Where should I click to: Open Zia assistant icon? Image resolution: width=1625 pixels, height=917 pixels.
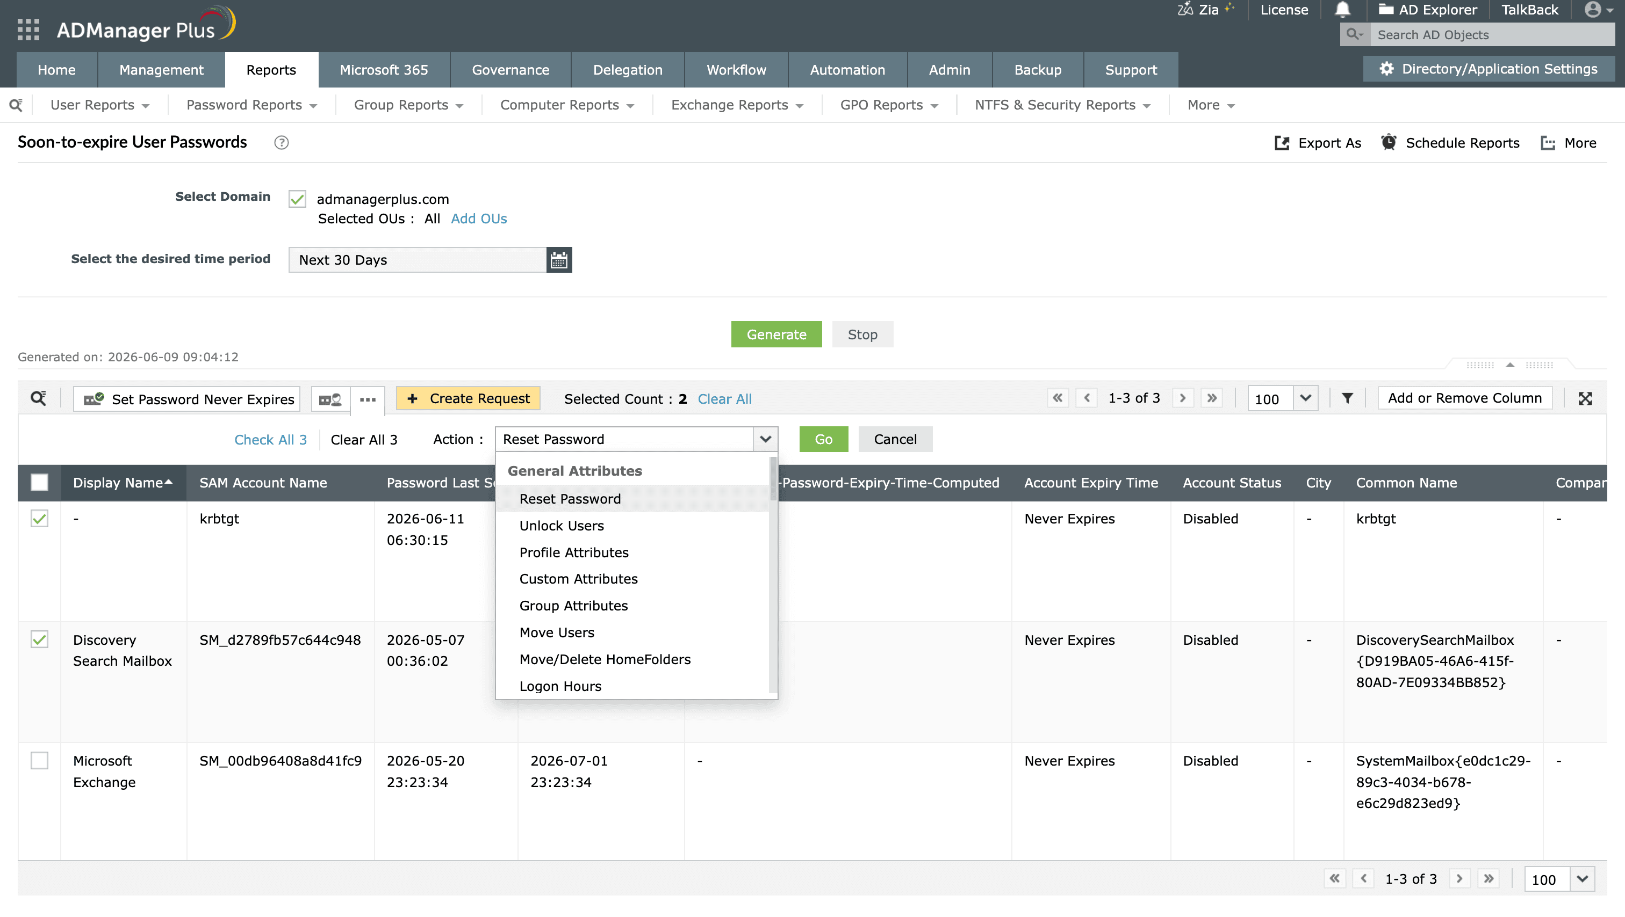pyautogui.click(x=1185, y=10)
